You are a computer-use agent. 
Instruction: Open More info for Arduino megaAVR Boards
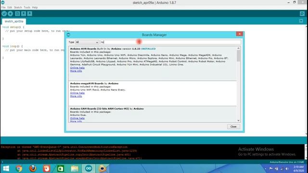point(76,96)
